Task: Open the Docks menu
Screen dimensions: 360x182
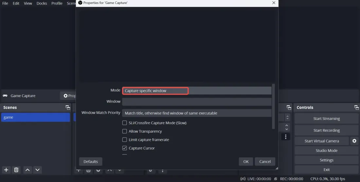Action: [42, 3]
